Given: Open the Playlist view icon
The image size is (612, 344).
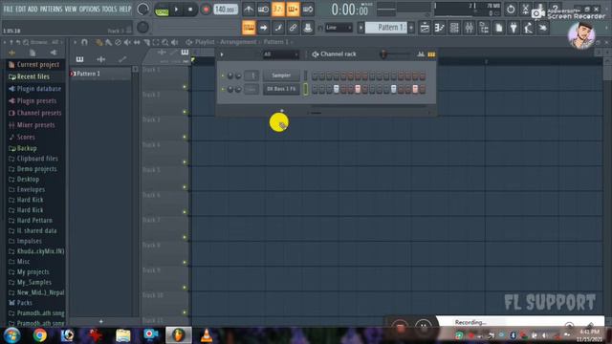Looking at the screenshot, I should [425, 28].
